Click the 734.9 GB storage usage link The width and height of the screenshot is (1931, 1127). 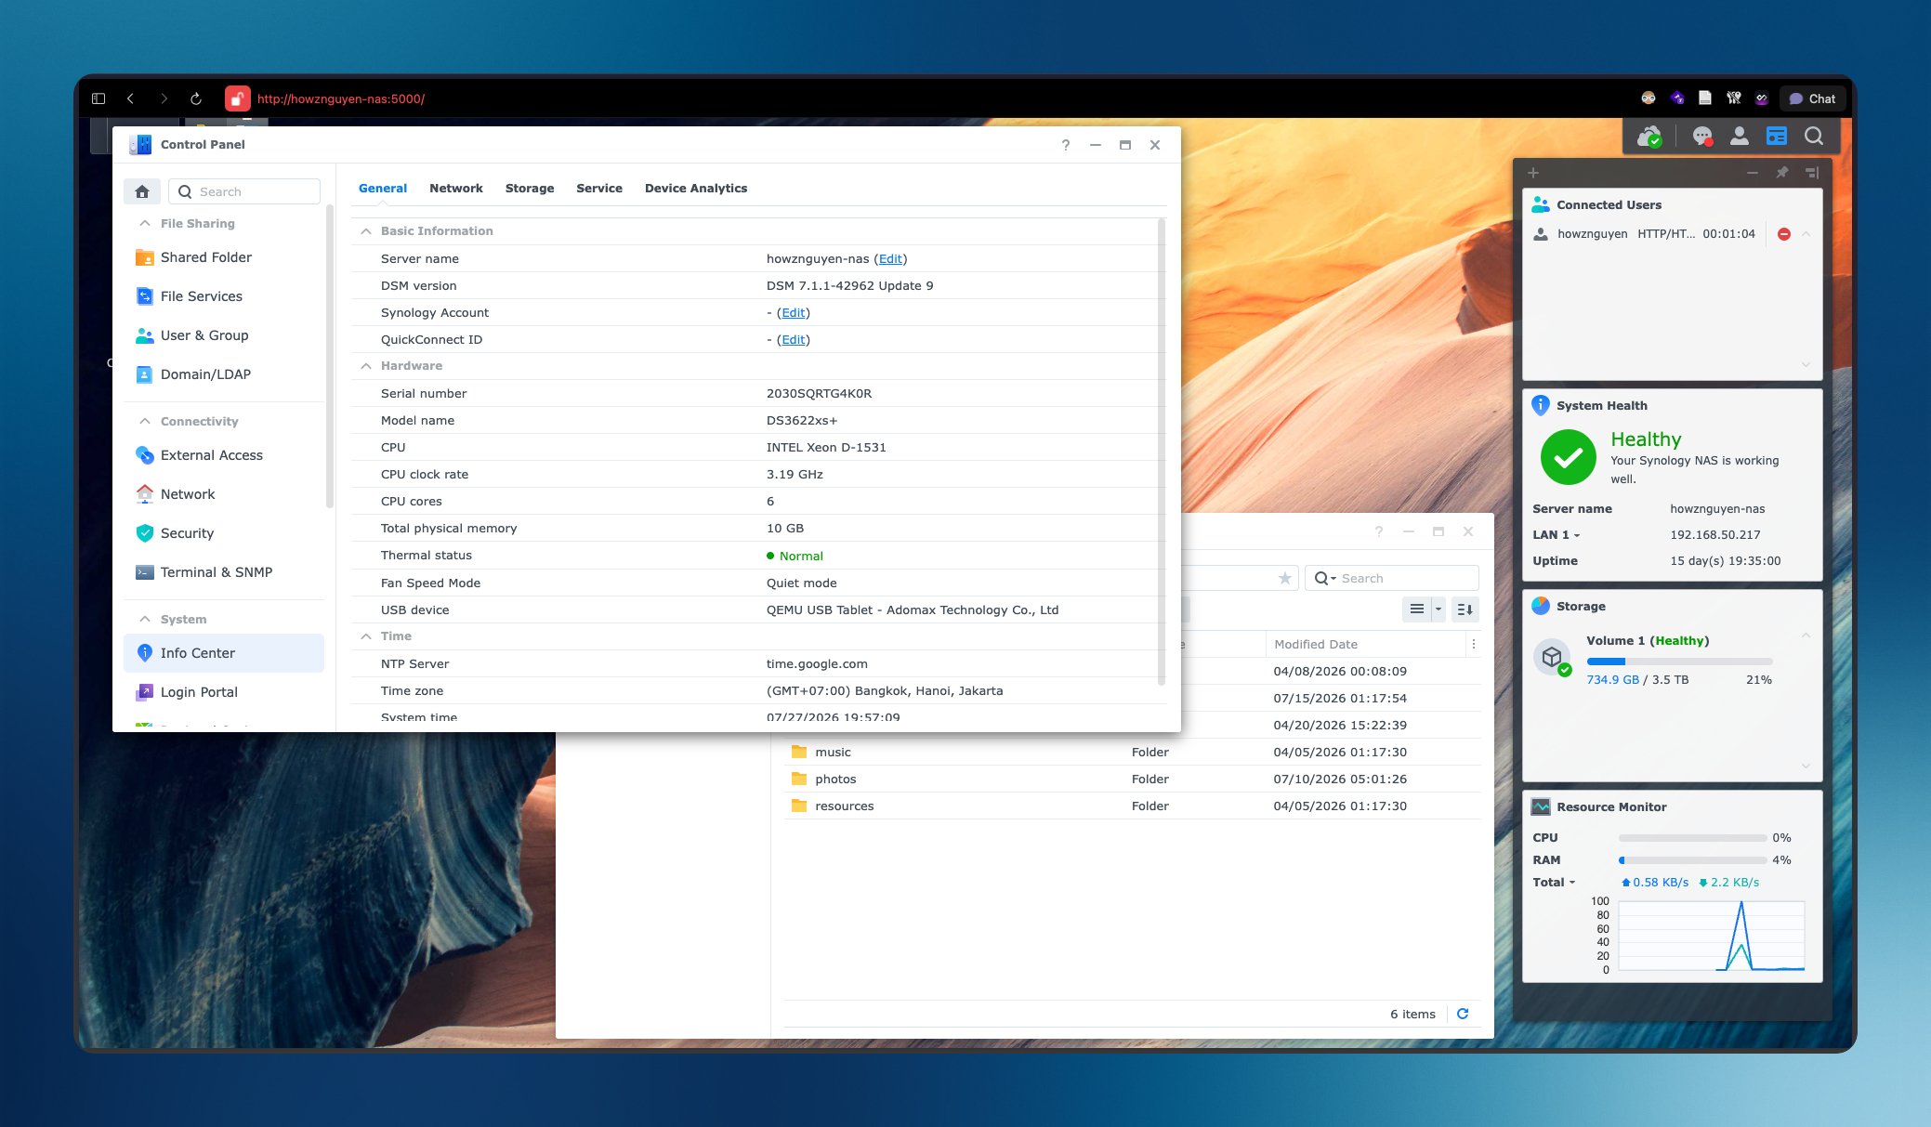click(1612, 680)
